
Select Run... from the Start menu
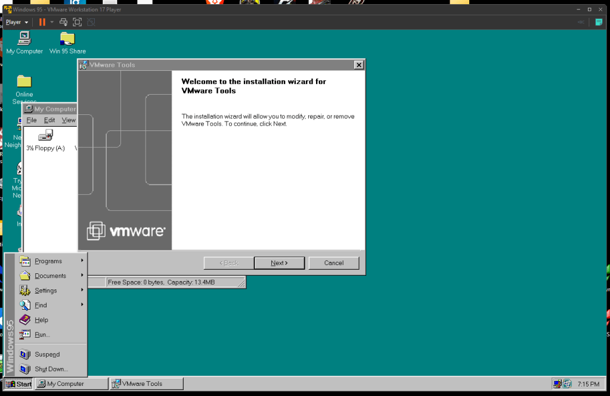point(42,335)
